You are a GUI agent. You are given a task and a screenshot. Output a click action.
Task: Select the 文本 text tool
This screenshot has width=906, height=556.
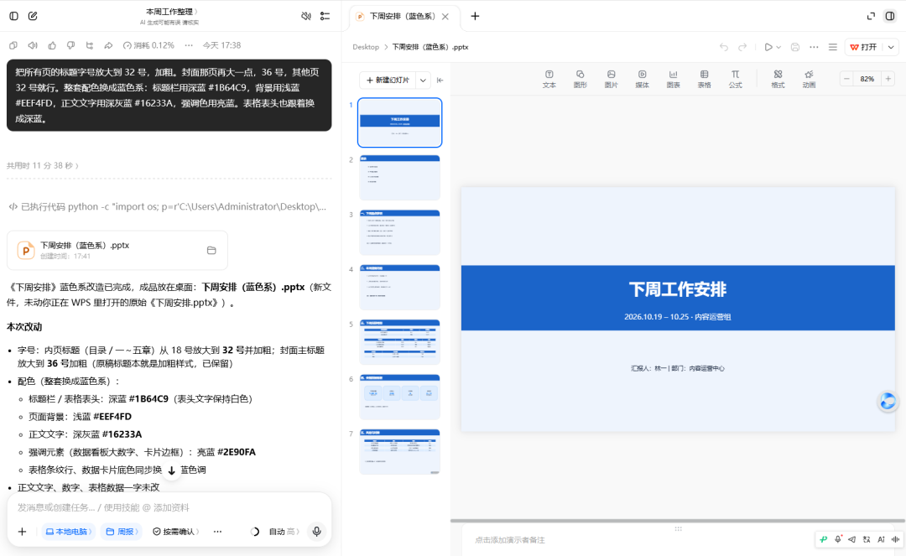tap(549, 79)
